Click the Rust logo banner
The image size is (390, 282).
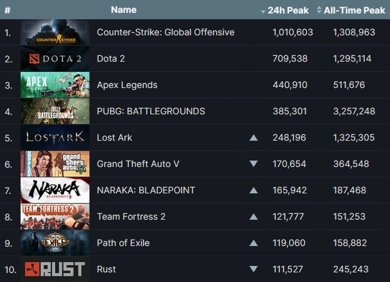(55, 269)
